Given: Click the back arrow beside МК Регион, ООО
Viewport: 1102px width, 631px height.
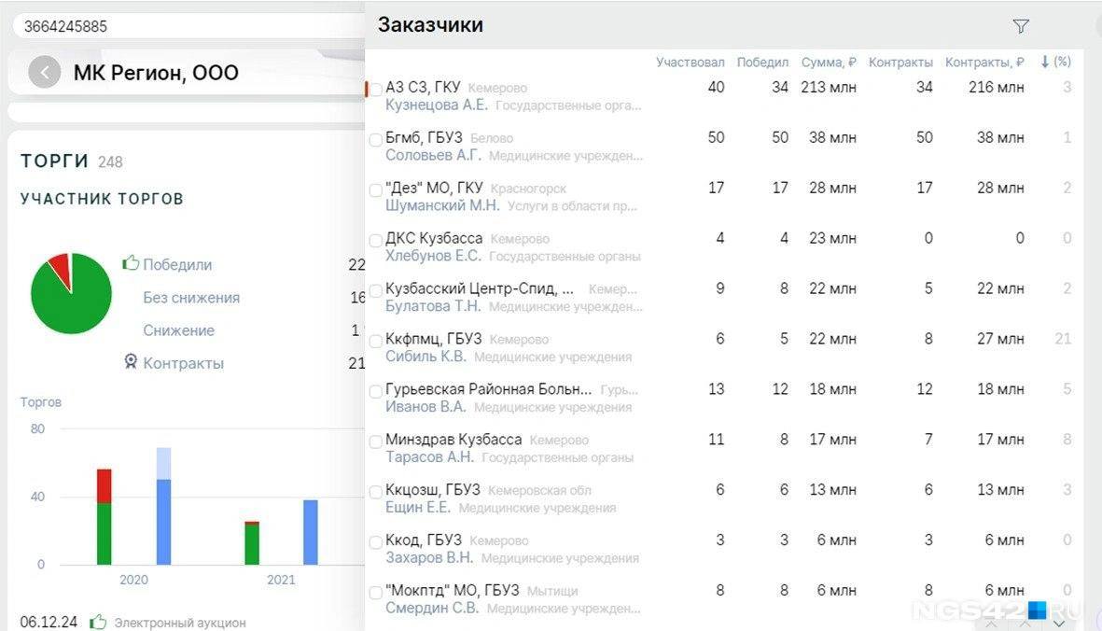Looking at the screenshot, I should 44,72.
